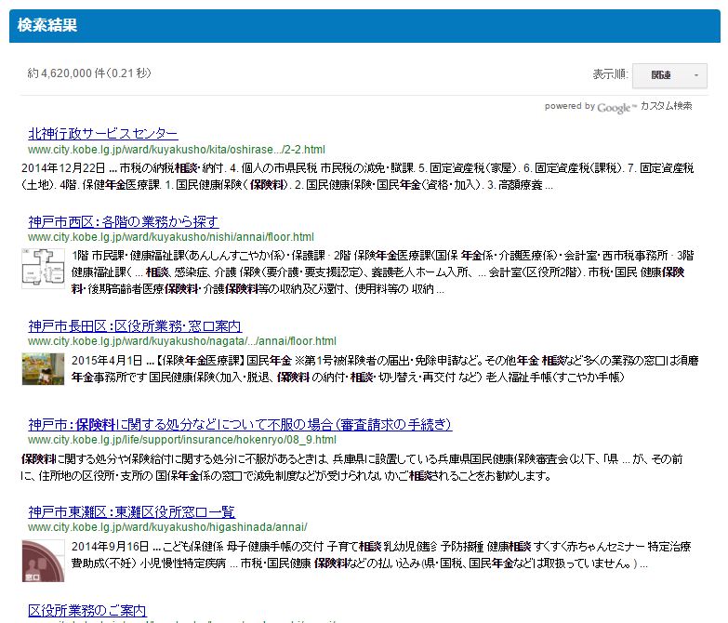This screenshot has height=623, width=728.
Task: Click the nishi/annai/floor.html green URL
Action: click(x=170, y=237)
